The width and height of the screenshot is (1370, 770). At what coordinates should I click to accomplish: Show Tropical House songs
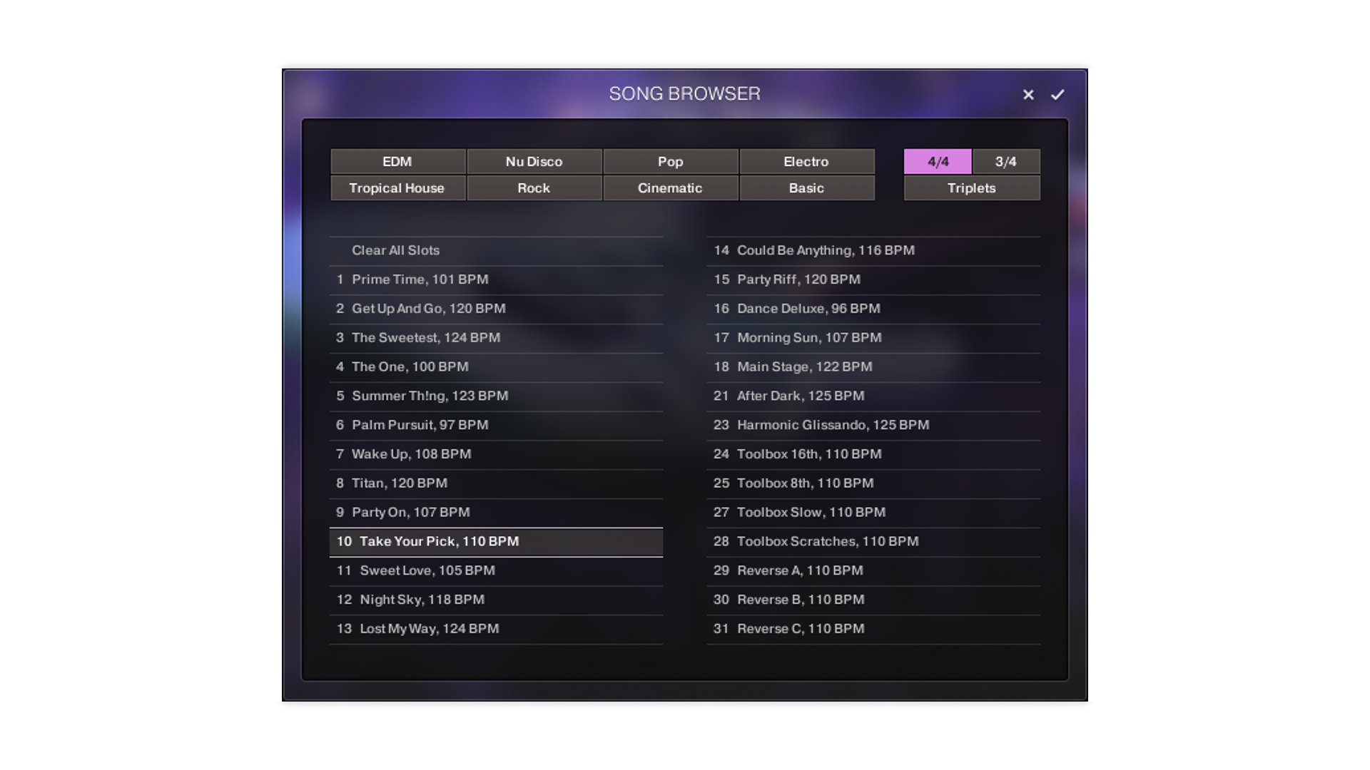pos(397,188)
